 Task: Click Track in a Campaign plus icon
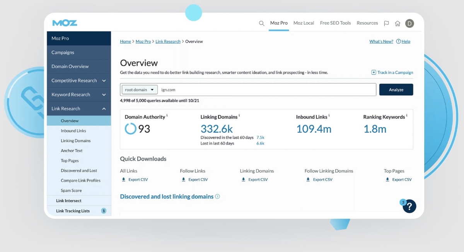pos(374,72)
